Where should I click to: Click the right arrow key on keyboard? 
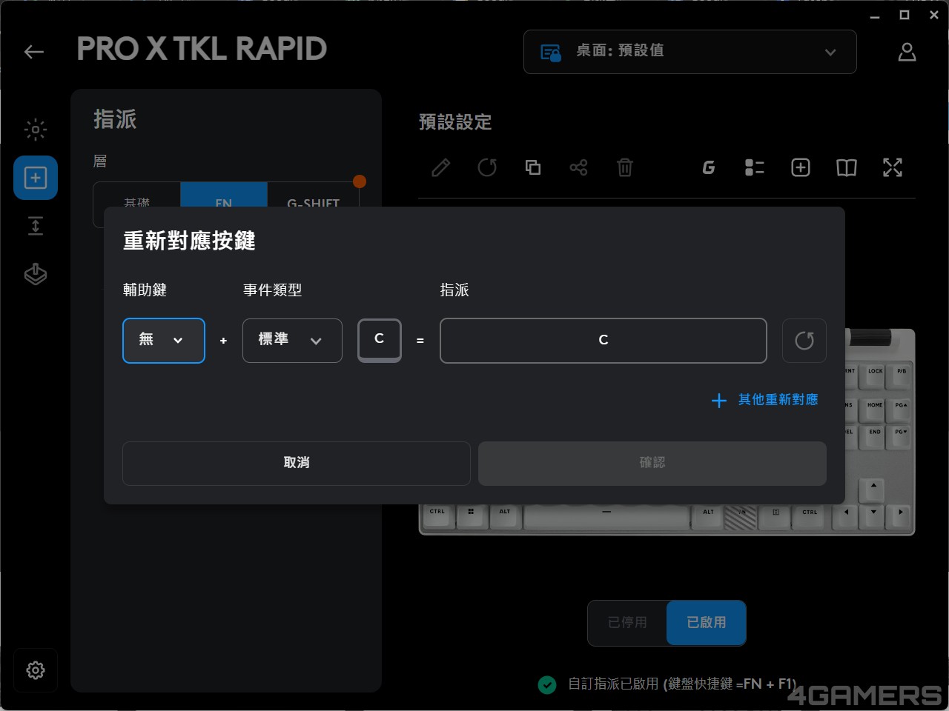pyautogui.click(x=900, y=516)
